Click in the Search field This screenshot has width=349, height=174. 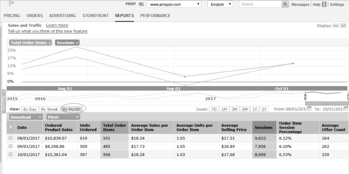pos(260,4)
